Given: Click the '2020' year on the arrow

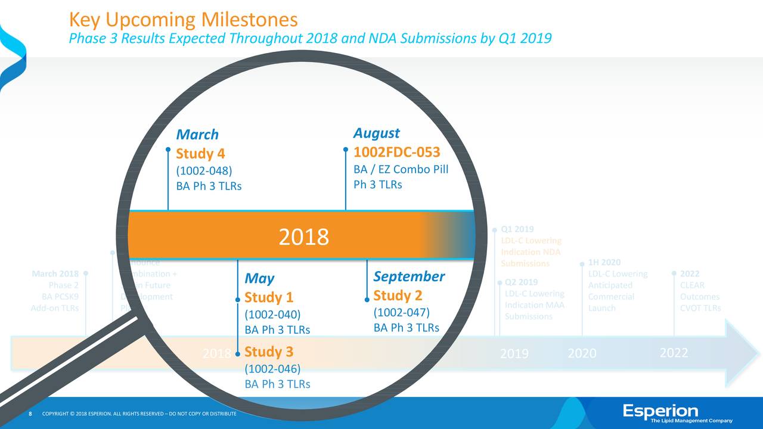Looking at the screenshot, I should (x=582, y=354).
